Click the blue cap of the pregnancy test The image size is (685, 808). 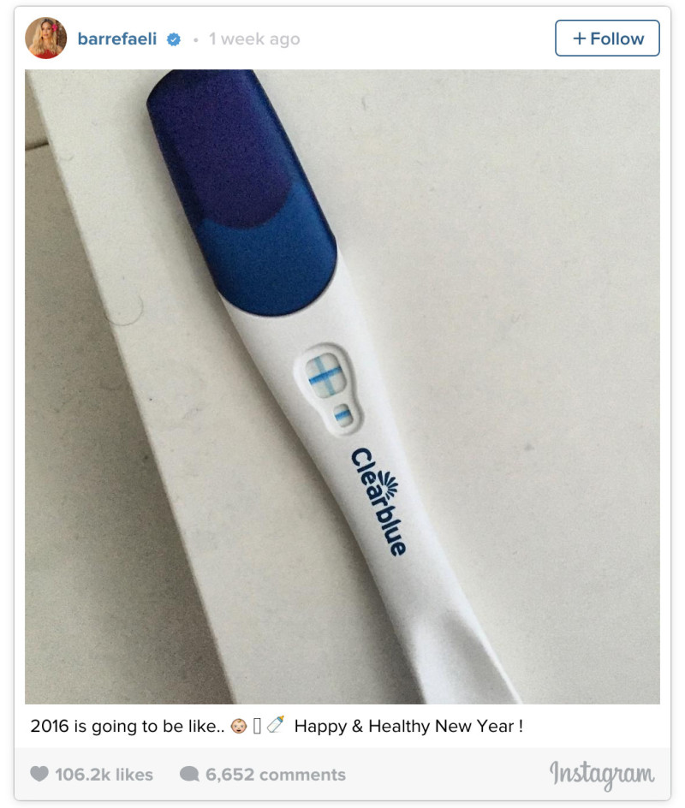[x=242, y=192]
